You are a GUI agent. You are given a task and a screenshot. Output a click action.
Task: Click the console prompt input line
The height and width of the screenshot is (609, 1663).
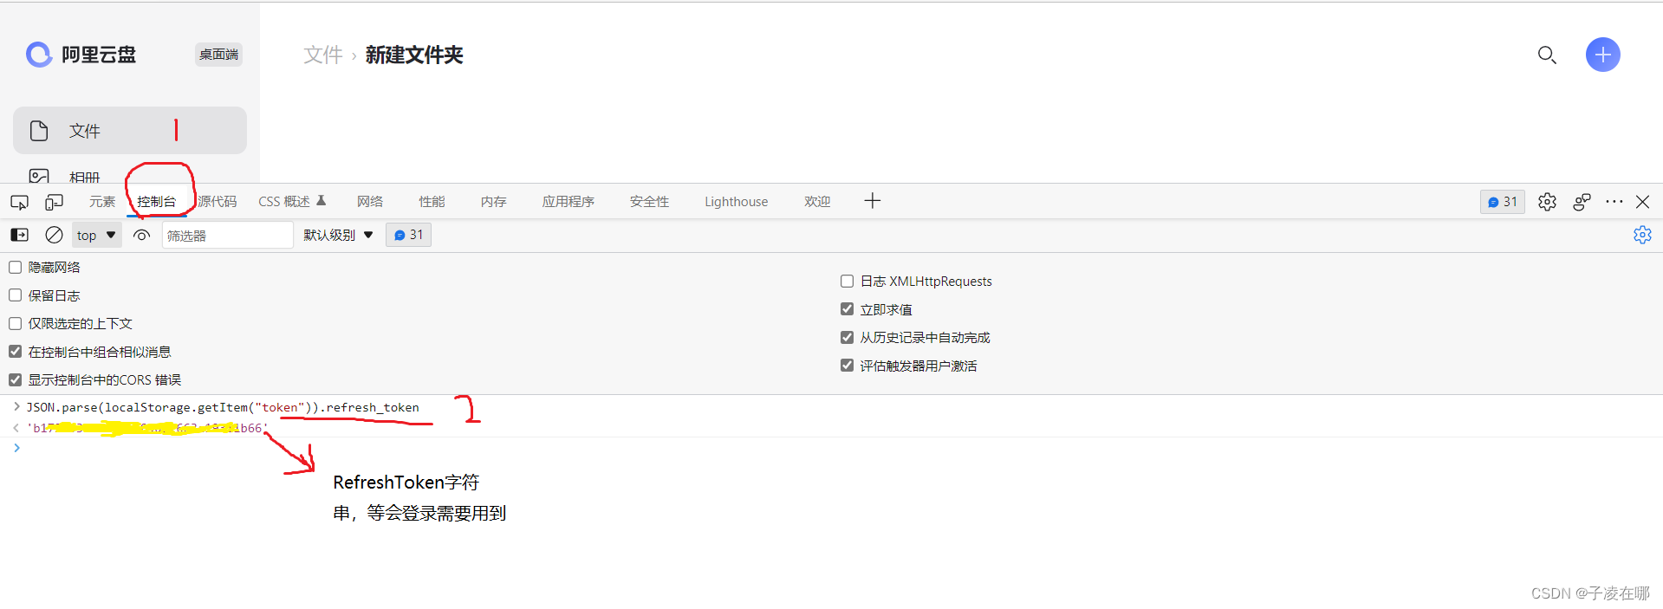point(832,448)
